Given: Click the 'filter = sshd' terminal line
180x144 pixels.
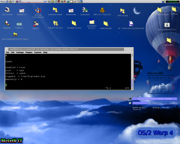Looking at the screenshot, I should [15, 73].
